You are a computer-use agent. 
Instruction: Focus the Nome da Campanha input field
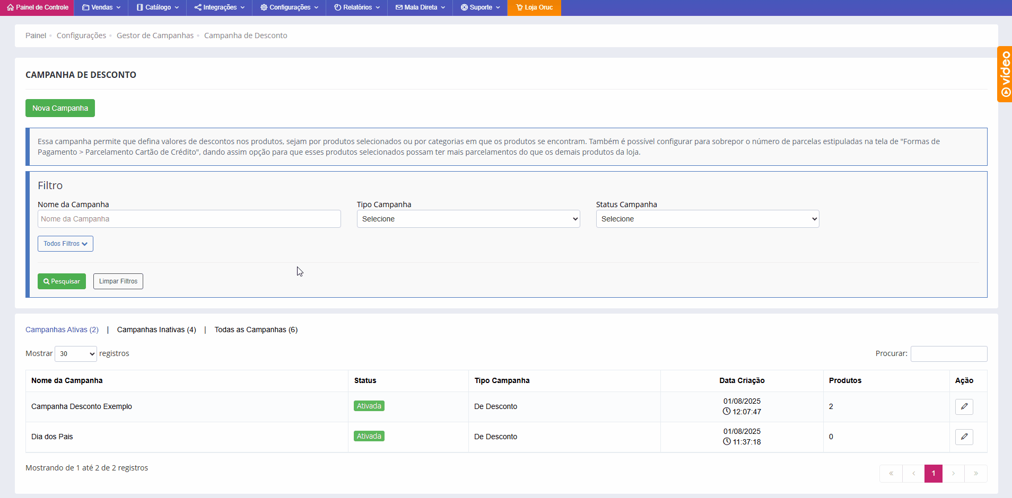[x=189, y=219]
